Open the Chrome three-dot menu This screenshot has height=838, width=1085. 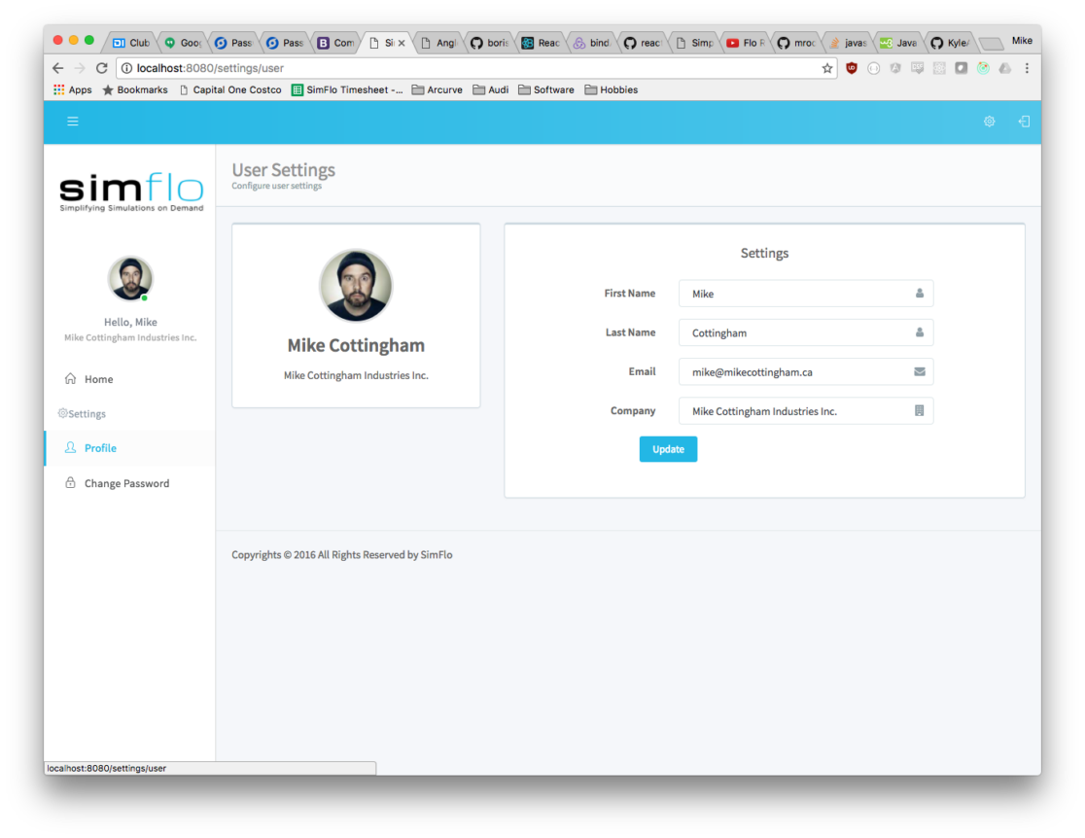coord(1027,68)
